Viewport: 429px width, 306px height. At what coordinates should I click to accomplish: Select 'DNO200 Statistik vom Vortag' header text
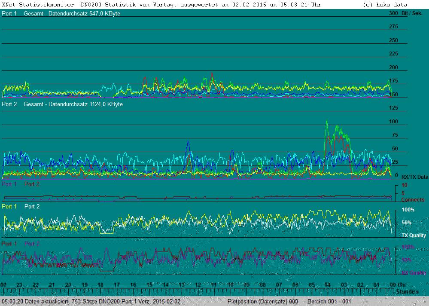click(128, 5)
